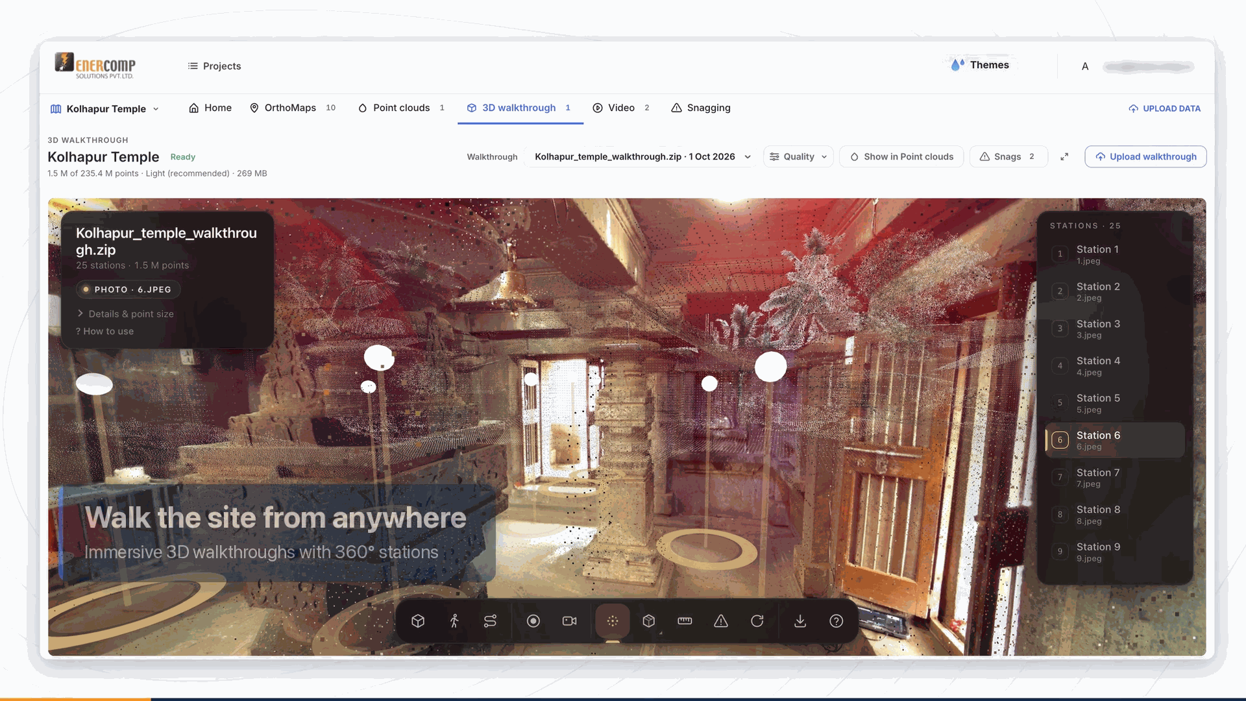Click the PHOTO 6.JPEG badge
Image resolution: width=1246 pixels, height=701 pixels.
128,289
